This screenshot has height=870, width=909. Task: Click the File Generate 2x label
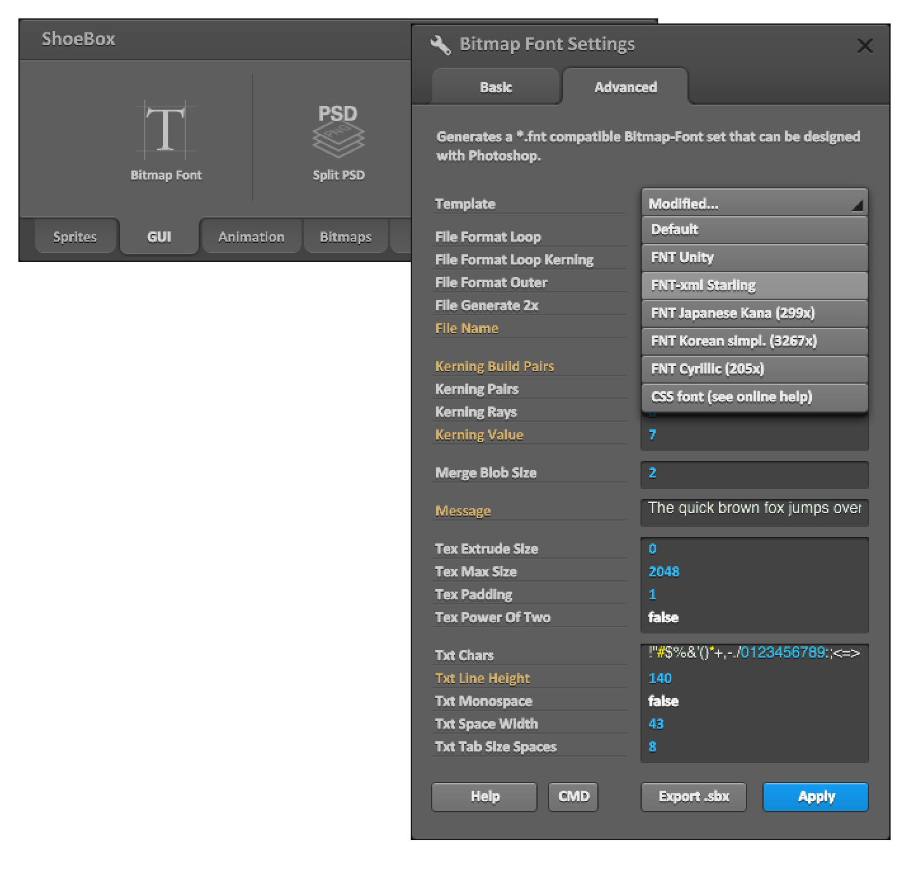(487, 306)
